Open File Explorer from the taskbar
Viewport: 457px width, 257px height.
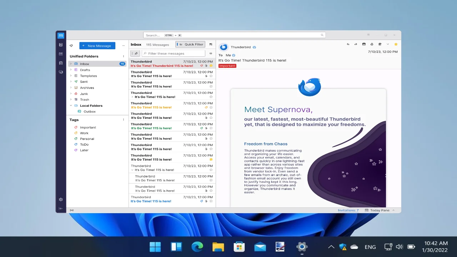click(218, 247)
